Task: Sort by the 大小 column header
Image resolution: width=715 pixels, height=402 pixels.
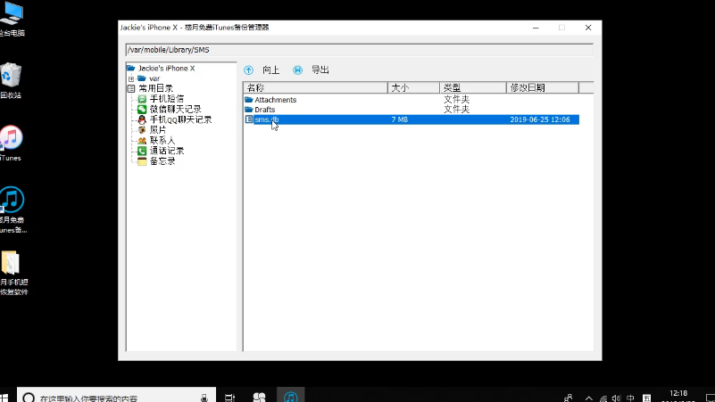Action: point(413,87)
